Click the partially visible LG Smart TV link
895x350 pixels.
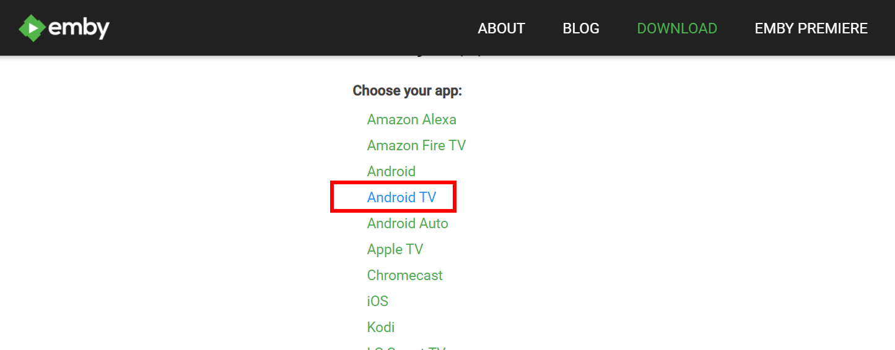406,348
